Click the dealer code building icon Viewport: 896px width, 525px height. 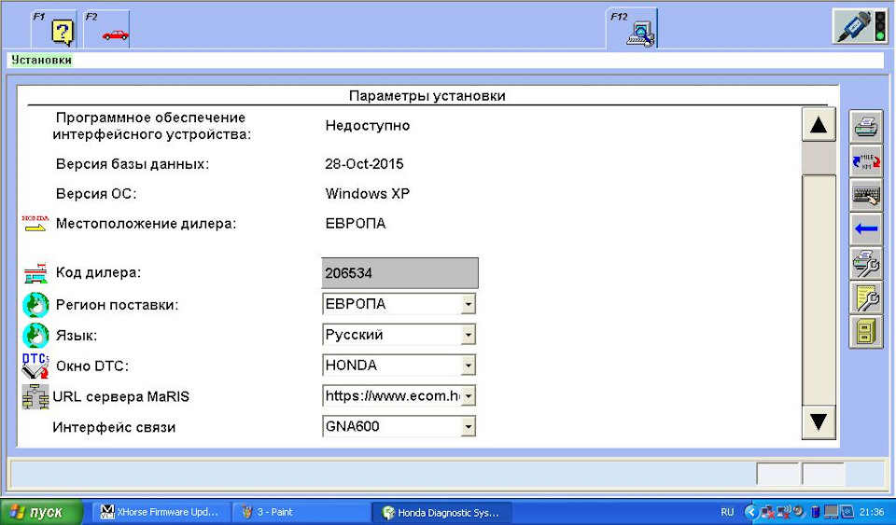pyautogui.click(x=35, y=273)
